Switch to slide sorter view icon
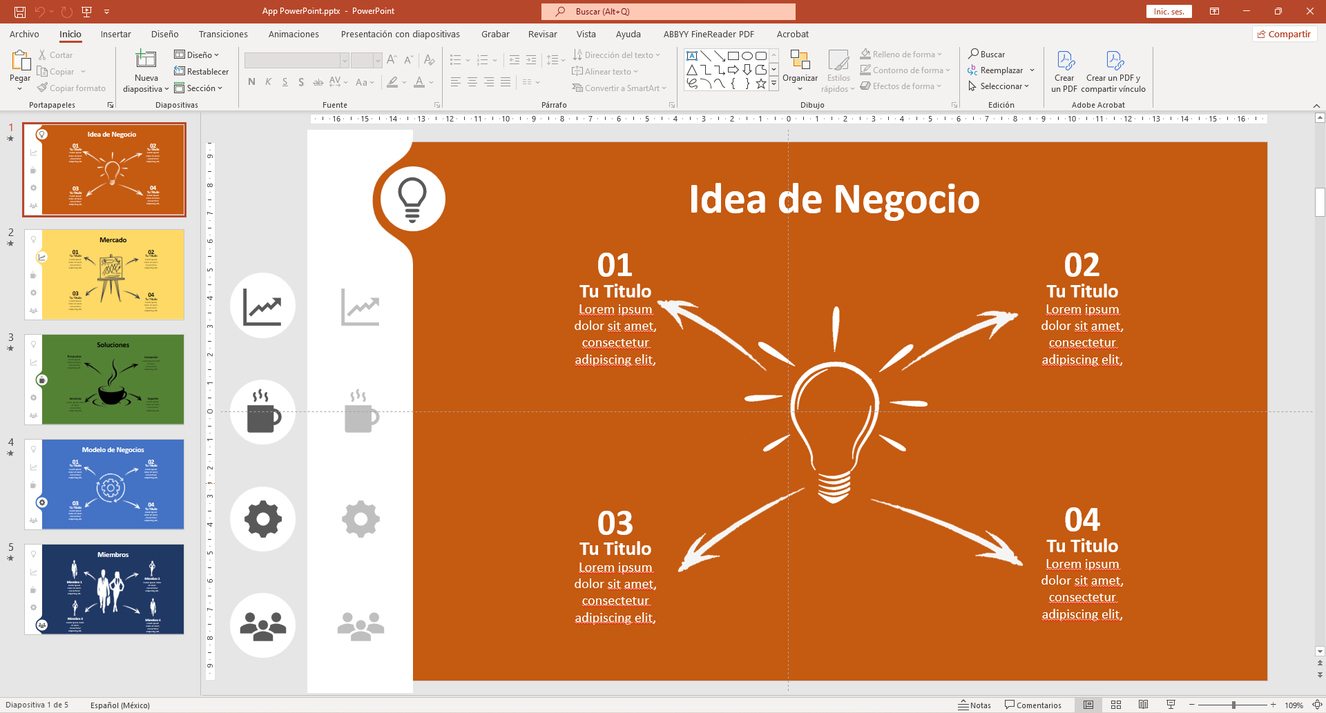The image size is (1326, 713). click(x=1115, y=705)
